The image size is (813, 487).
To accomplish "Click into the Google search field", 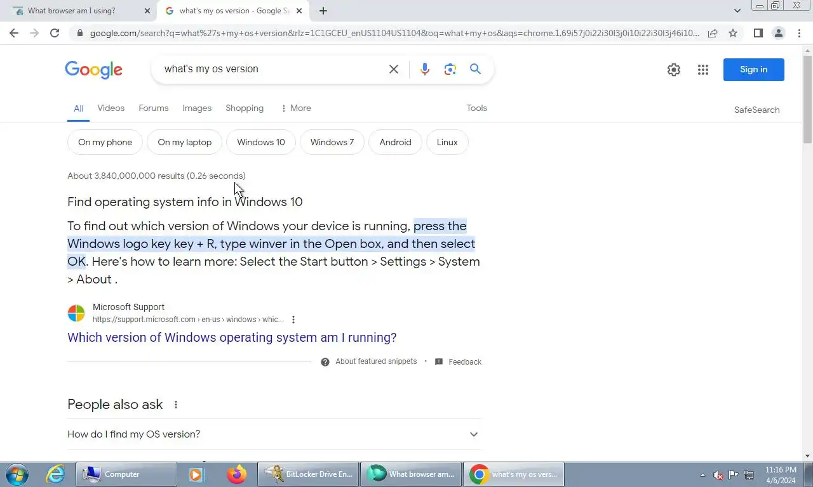I will pyautogui.click(x=273, y=69).
